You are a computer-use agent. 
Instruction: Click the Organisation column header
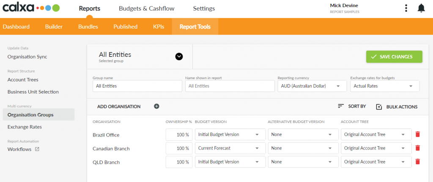click(107, 122)
